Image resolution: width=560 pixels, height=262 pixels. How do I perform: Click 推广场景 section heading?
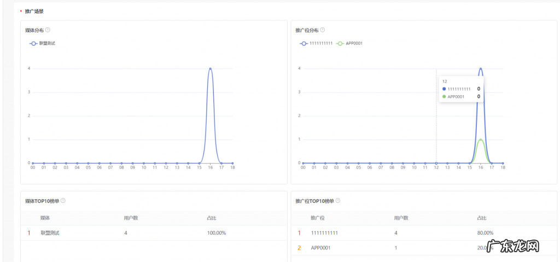pyautogui.click(x=34, y=11)
